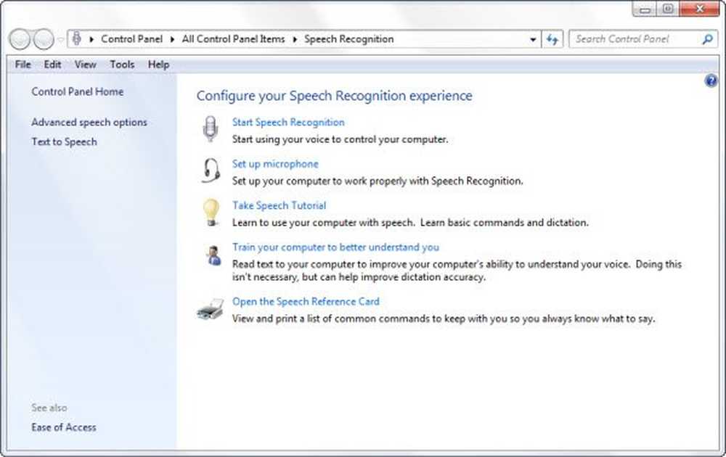Open Advanced speech options
The width and height of the screenshot is (726, 457).
(x=89, y=122)
